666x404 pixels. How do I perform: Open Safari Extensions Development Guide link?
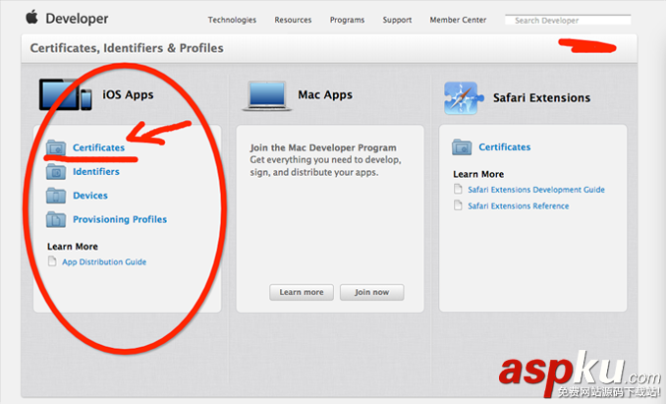[536, 190]
